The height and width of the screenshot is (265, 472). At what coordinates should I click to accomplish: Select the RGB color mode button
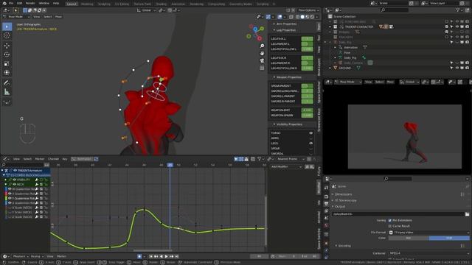(x=449, y=239)
